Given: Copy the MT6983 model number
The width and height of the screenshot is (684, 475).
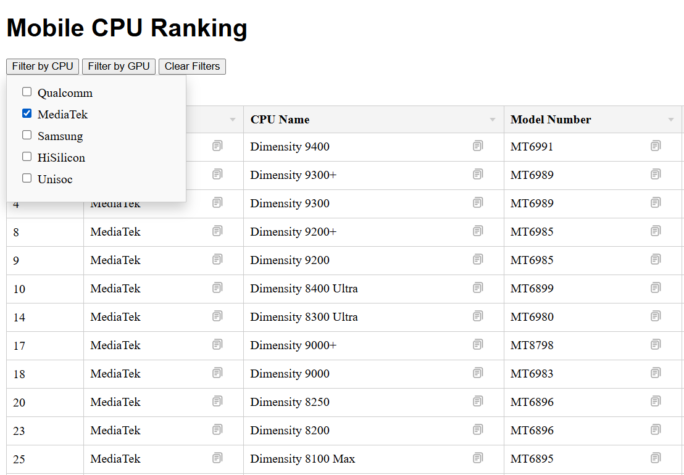Looking at the screenshot, I should pyautogui.click(x=655, y=373).
